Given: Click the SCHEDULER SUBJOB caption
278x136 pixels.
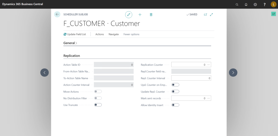Looking at the screenshot, I should pyautogui.click(x=75, y=15).
